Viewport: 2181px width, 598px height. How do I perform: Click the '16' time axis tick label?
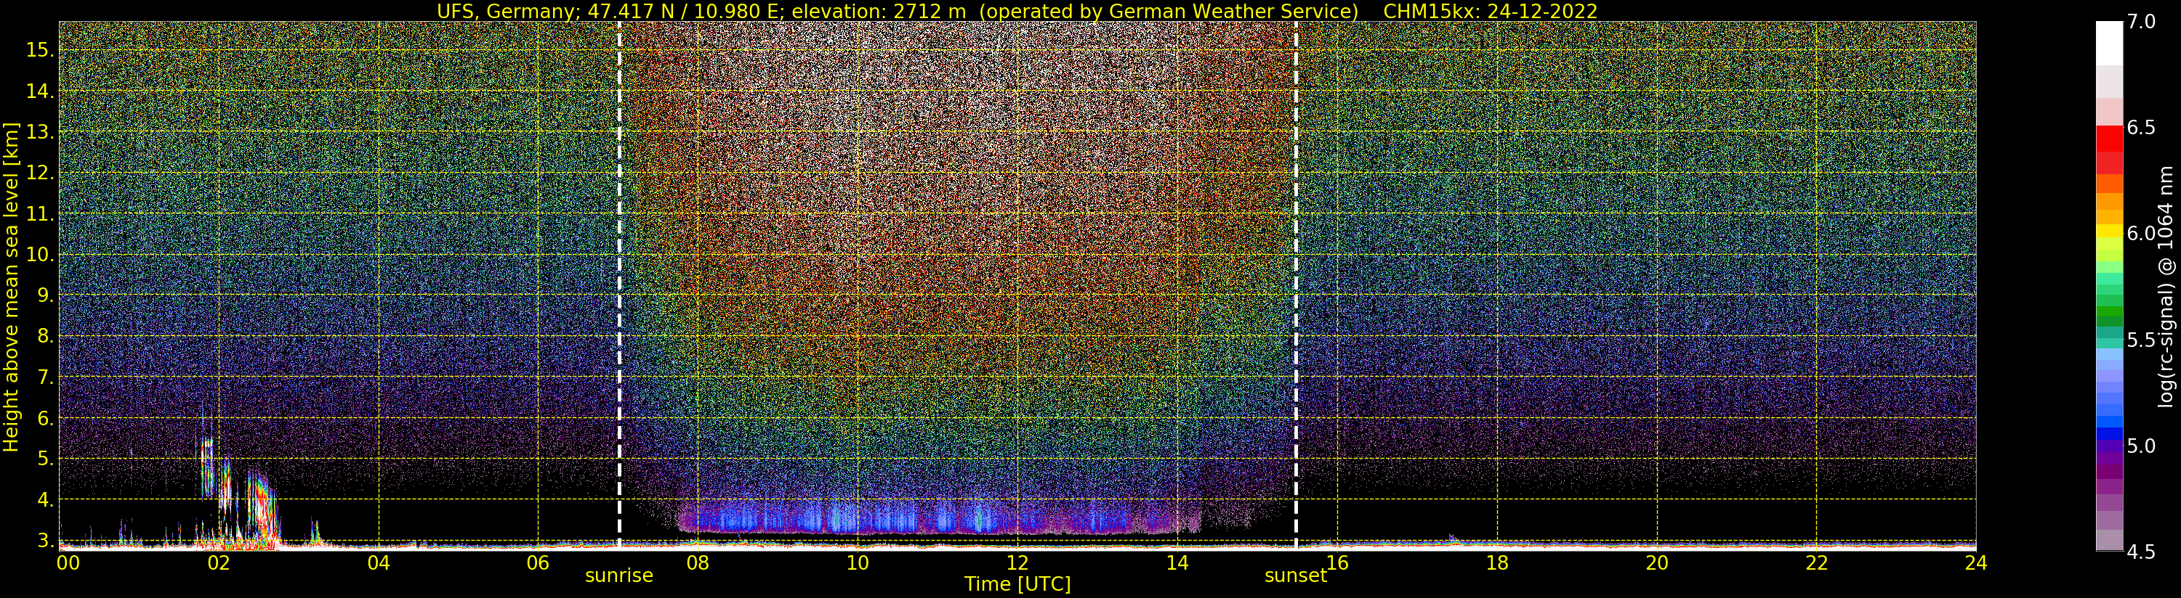(1337, 562)
